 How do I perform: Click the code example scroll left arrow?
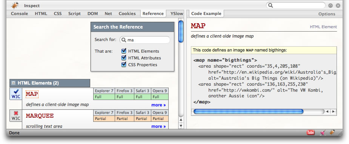point(327,111)
